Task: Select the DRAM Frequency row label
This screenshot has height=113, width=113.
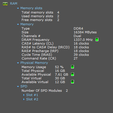Action: [x=35, y=40]
